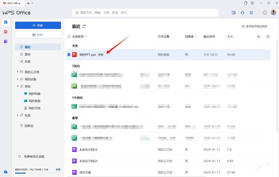Click the file name 我的PPT.ppt
Viewport: 279px width, 177px height.
pos(87,54)
